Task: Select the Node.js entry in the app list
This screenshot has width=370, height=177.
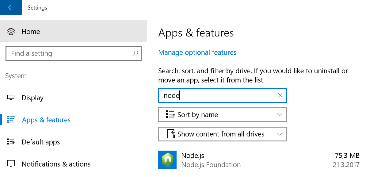Action: click(259, 160)
